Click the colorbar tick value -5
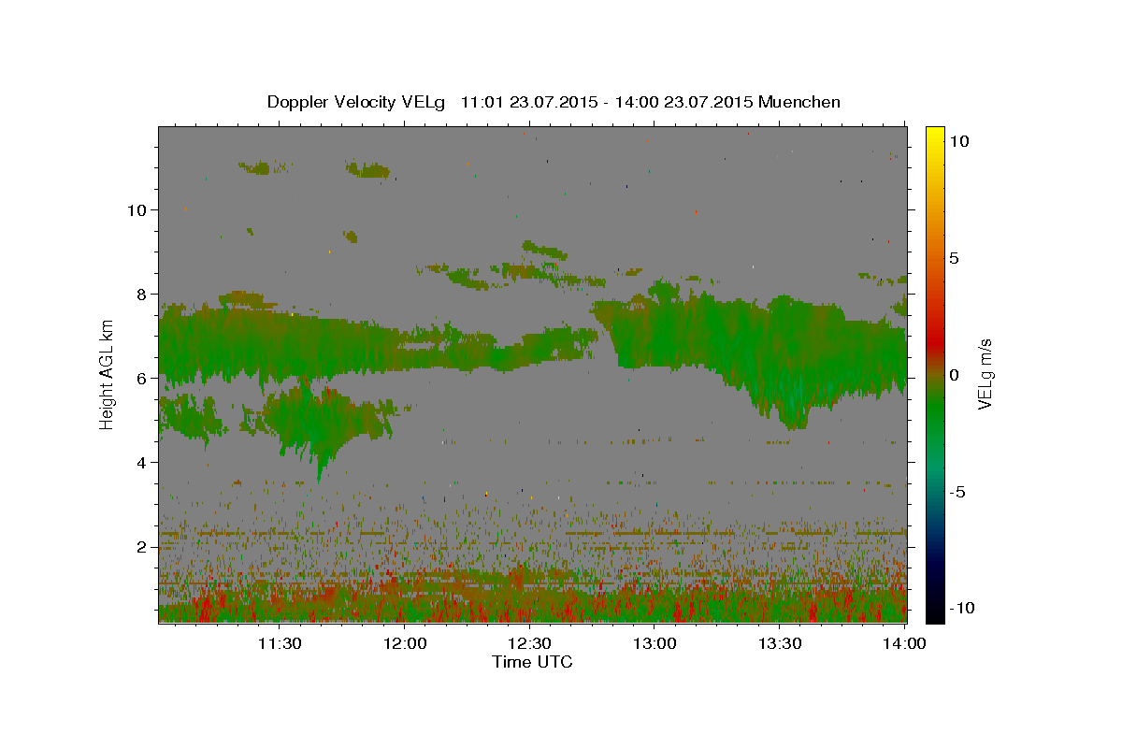 tap(957, 492)
